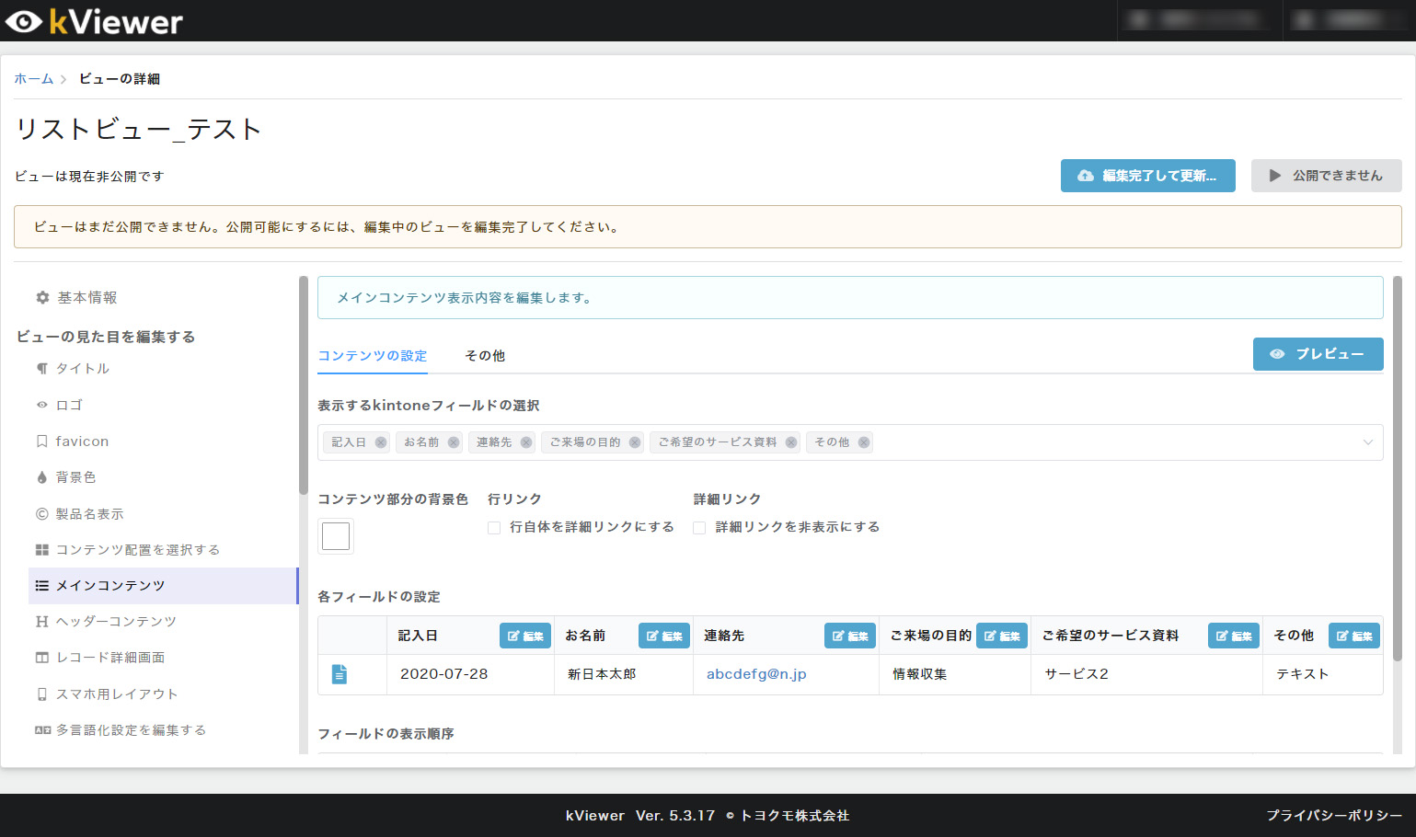Click the プレビュー button

[x=1318, y=354]
